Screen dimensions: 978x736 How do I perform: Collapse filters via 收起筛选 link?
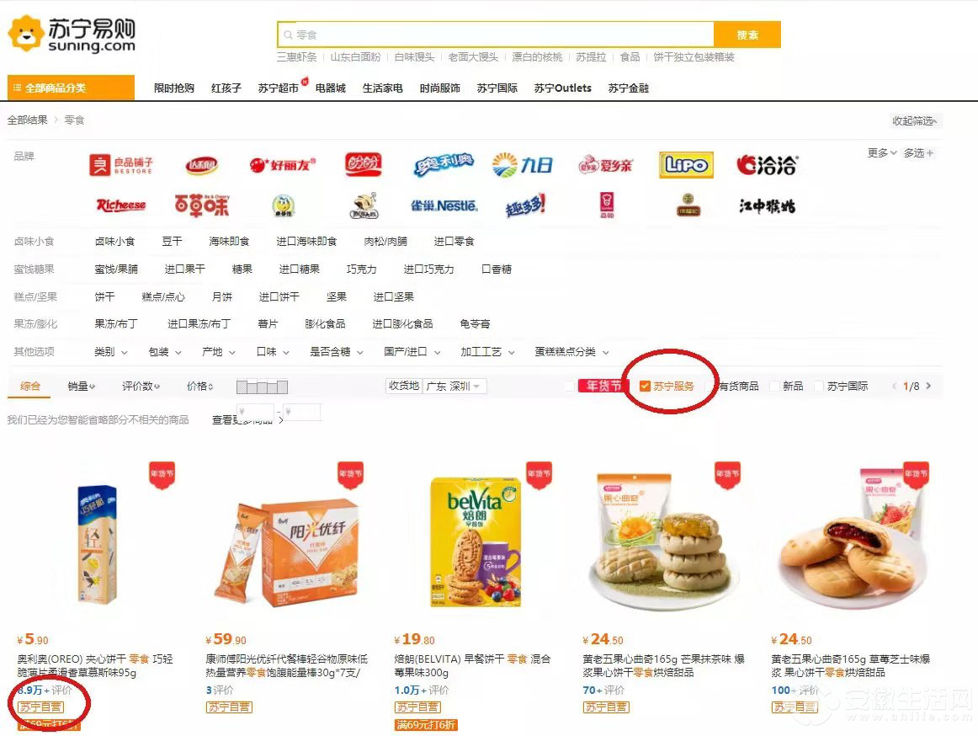pyautogui.click(x=915, y=120)
